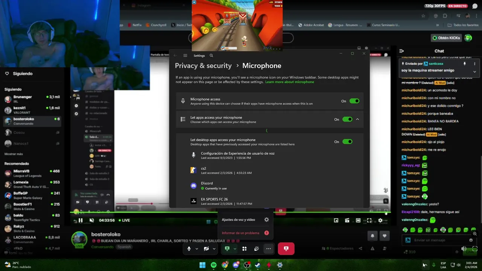Image resolution: width=482 pixels, height=271 pixels.
Task: Open Ajustes de voz y video
Action: coord(245,219)
